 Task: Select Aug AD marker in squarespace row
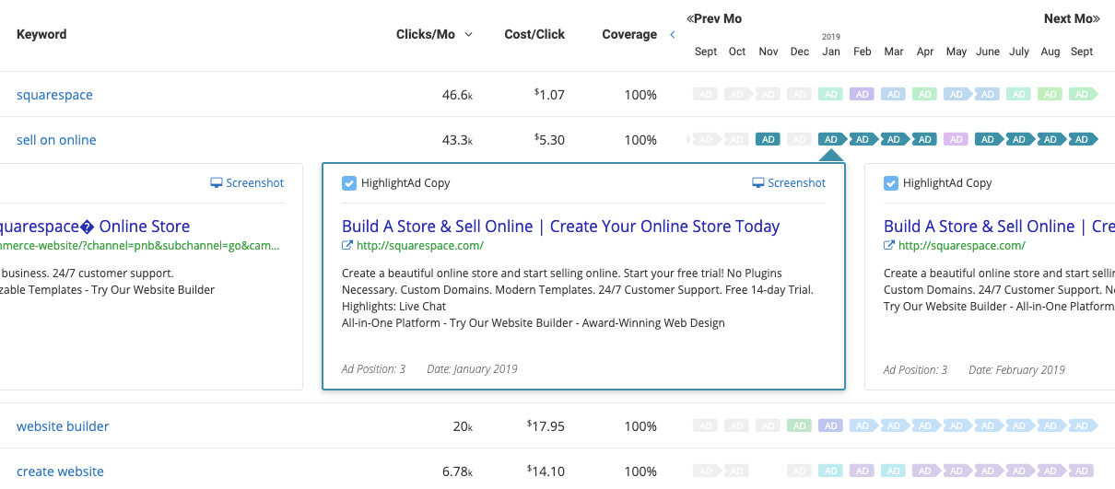point(1050,95)
